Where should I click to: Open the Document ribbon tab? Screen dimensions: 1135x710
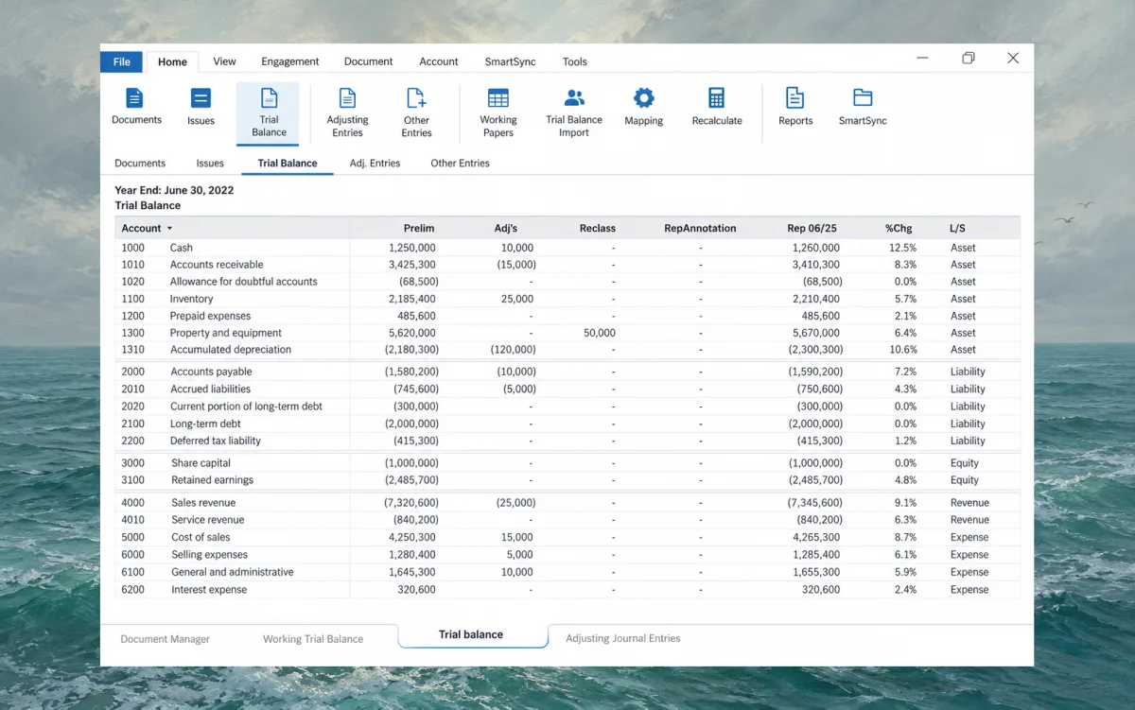pyautogui.click(x=368, y=61)
